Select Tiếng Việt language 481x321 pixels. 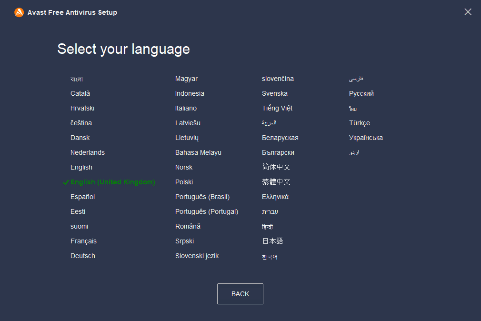[x=277, y=108]
